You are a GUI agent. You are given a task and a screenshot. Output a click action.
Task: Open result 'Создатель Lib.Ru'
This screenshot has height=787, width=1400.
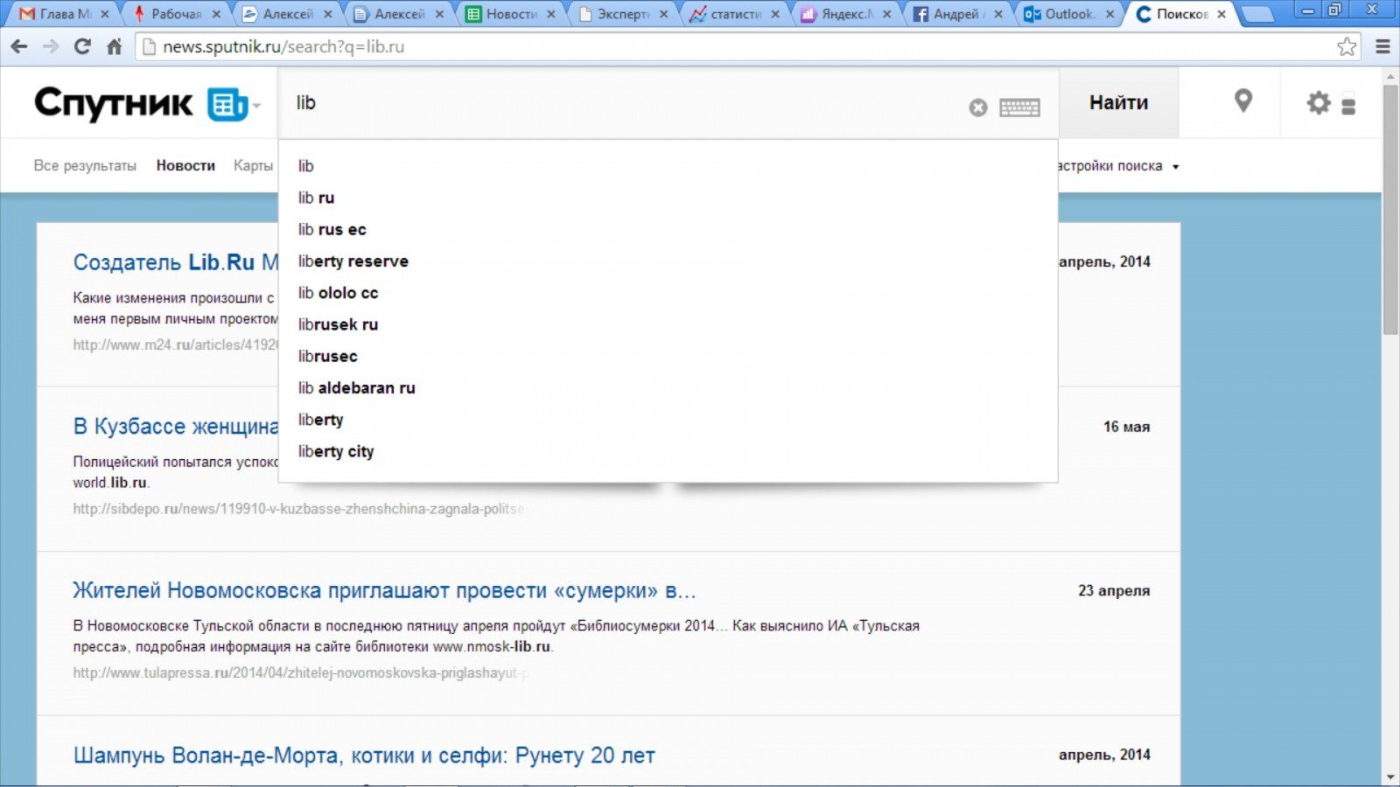point(176,262)
